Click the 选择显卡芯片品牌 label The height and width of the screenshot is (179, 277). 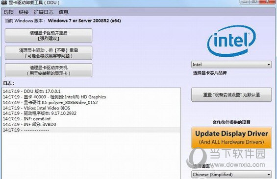tap(210, 73)
